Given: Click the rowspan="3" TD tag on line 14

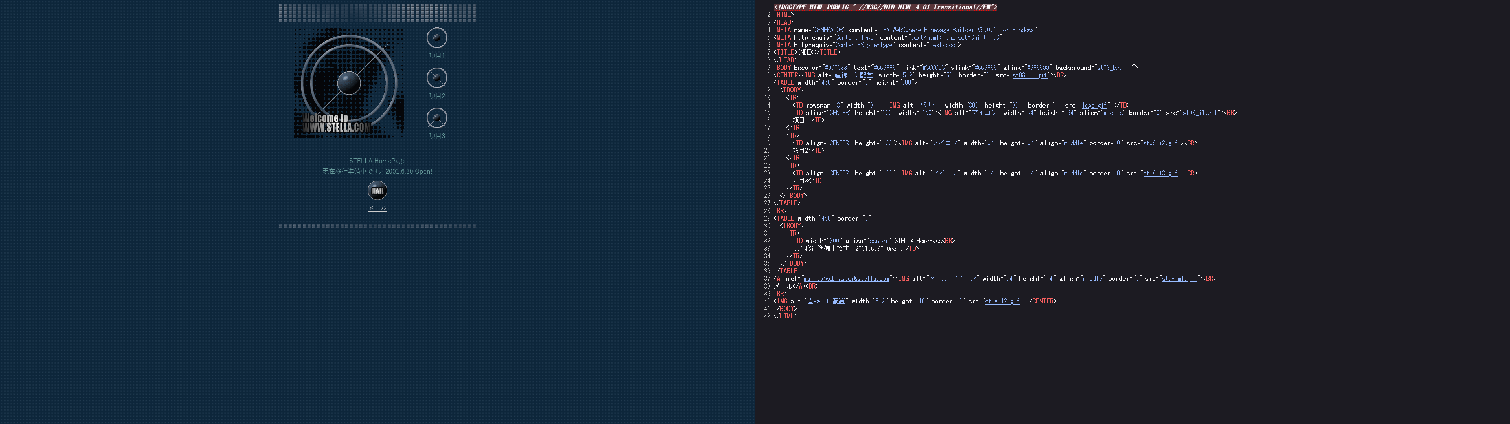Looking at the screenshot, I should (x=840, y=106).
